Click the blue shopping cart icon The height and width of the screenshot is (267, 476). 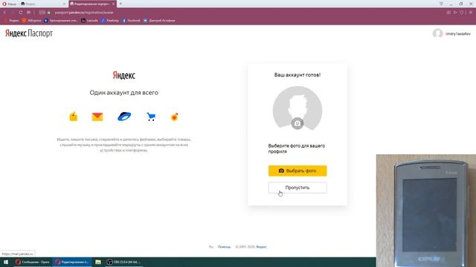pyautogui.click(x=151, y=116)
